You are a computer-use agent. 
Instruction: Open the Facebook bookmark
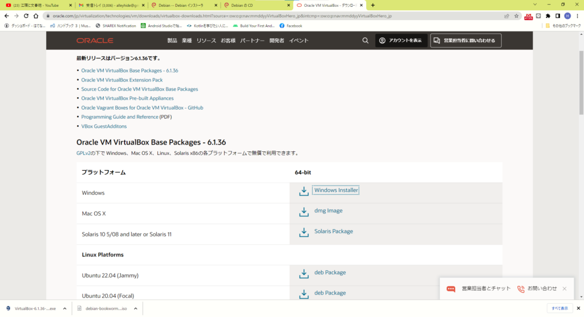(291, 26)
